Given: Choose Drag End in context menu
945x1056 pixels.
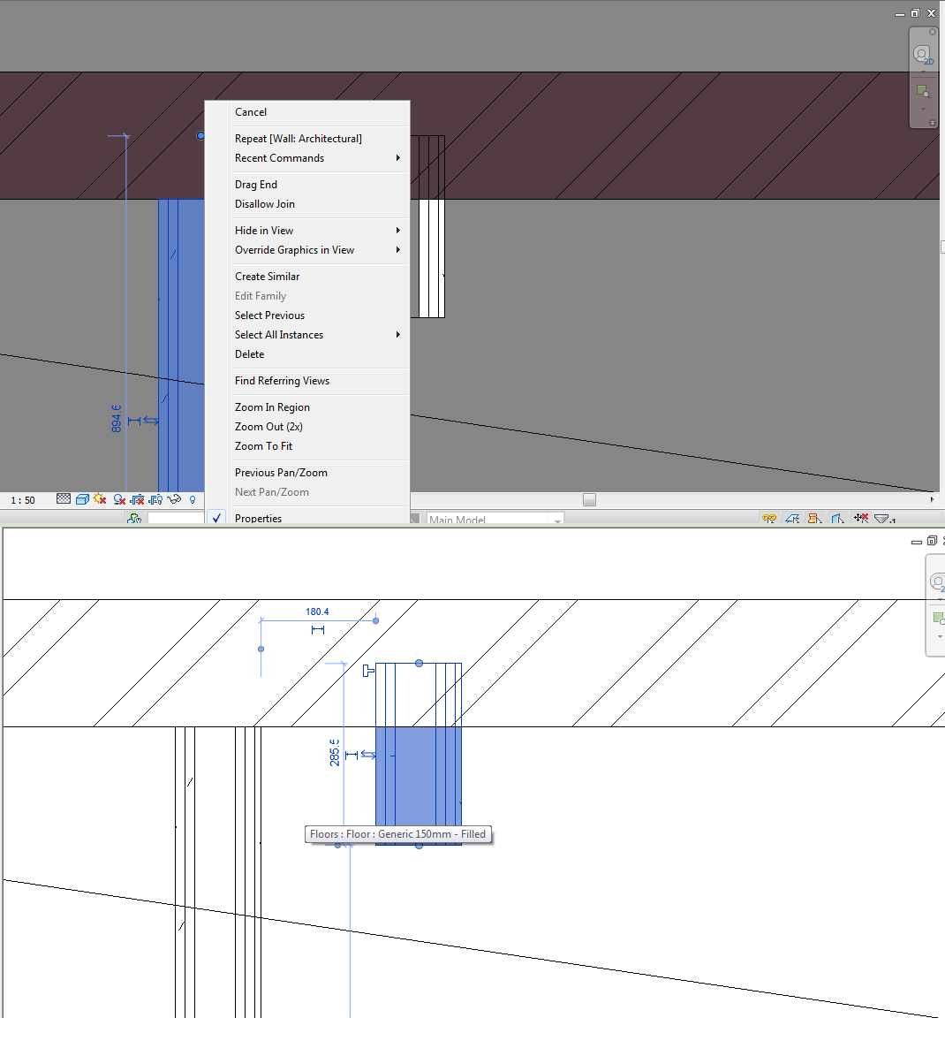Looking at the screenshot, I should coord(307,185).
